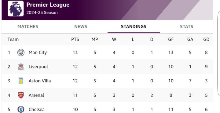220x113 pixels.
Task: Select the Arsenal team name
Action: [36, 95]
